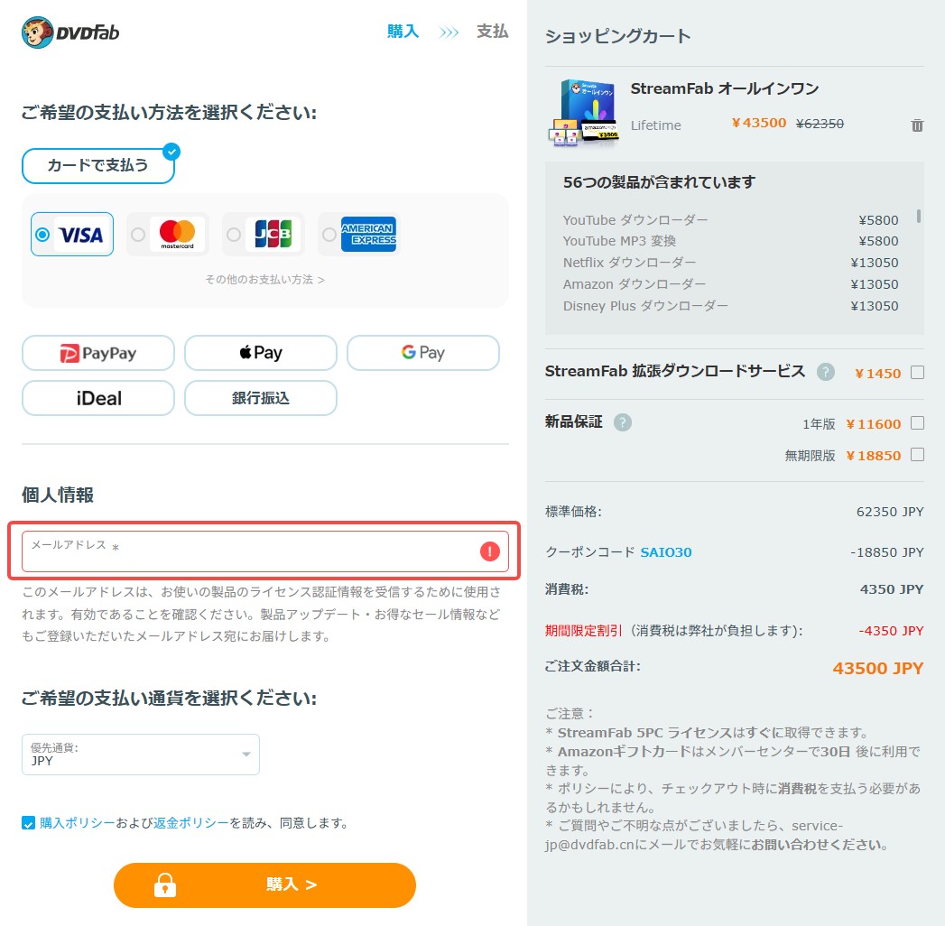Click the YouTube ダウンローダー list row
Image resolution: width=945 pixels, height=926 pixels.
click(730, 220)
